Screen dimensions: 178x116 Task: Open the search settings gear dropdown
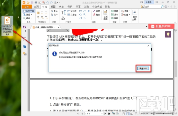click(166, 6)
